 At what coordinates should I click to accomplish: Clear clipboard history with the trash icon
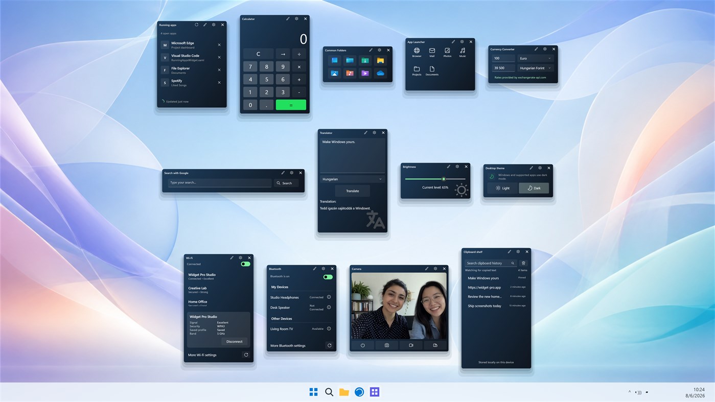(523, 263)
